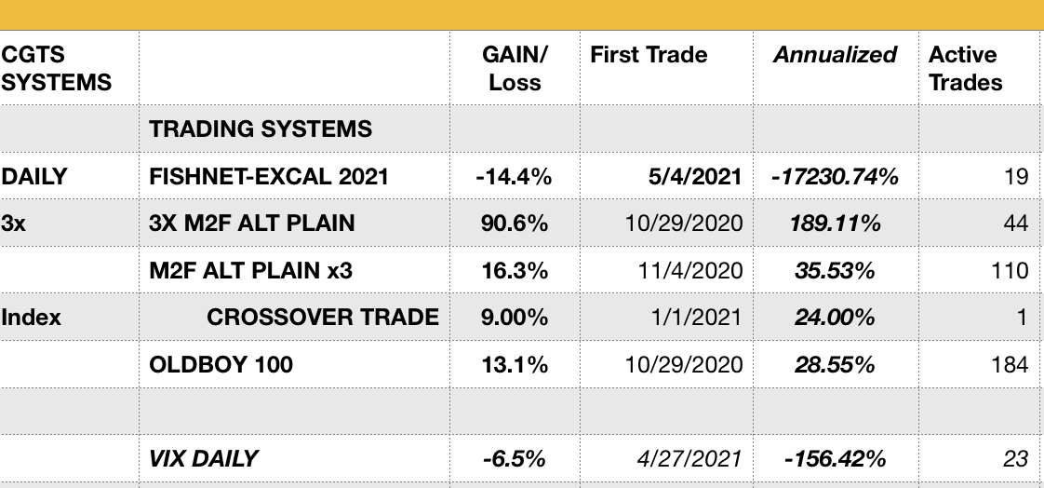
Task: Select the VIX DAILY cell
Action: [204, 458]
